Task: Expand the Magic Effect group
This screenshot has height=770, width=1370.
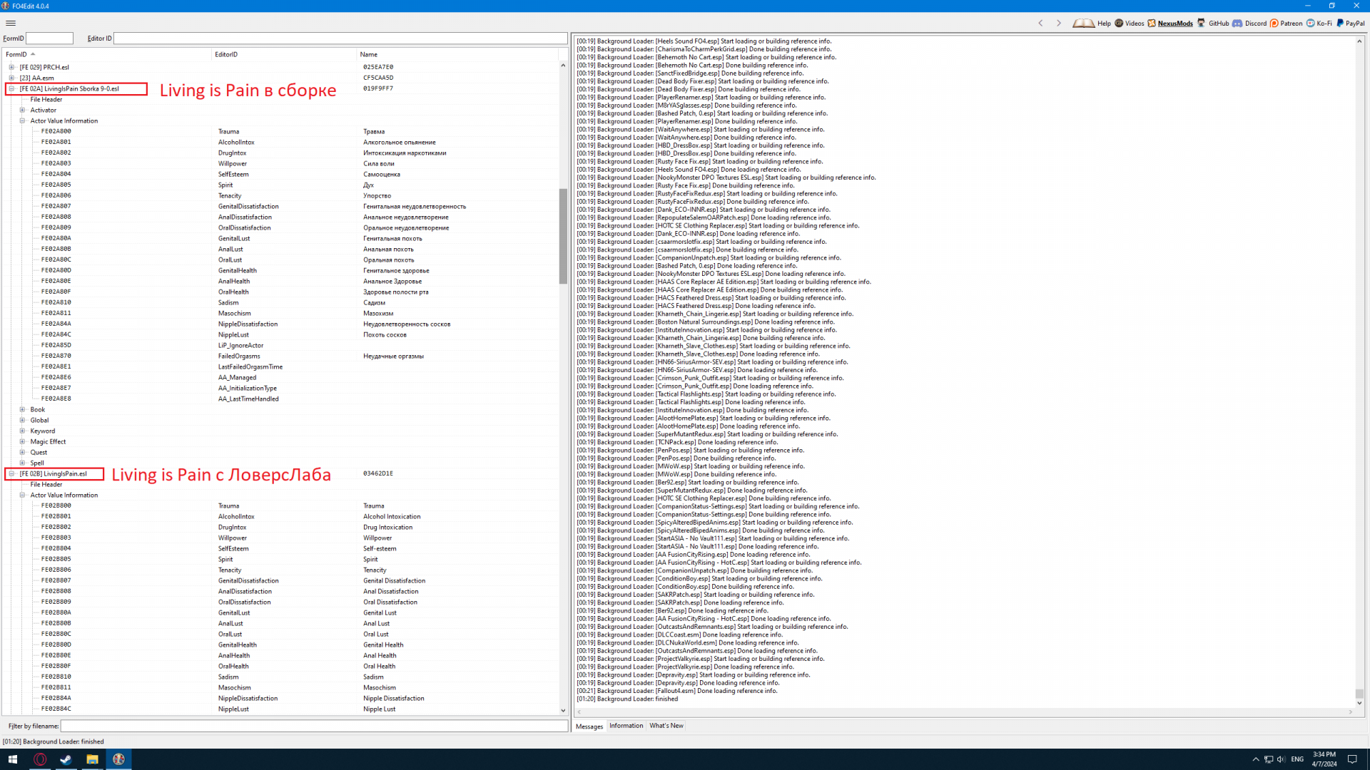Action: point(22,441)
